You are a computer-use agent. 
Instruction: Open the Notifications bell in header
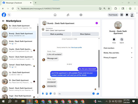(127, 15)
